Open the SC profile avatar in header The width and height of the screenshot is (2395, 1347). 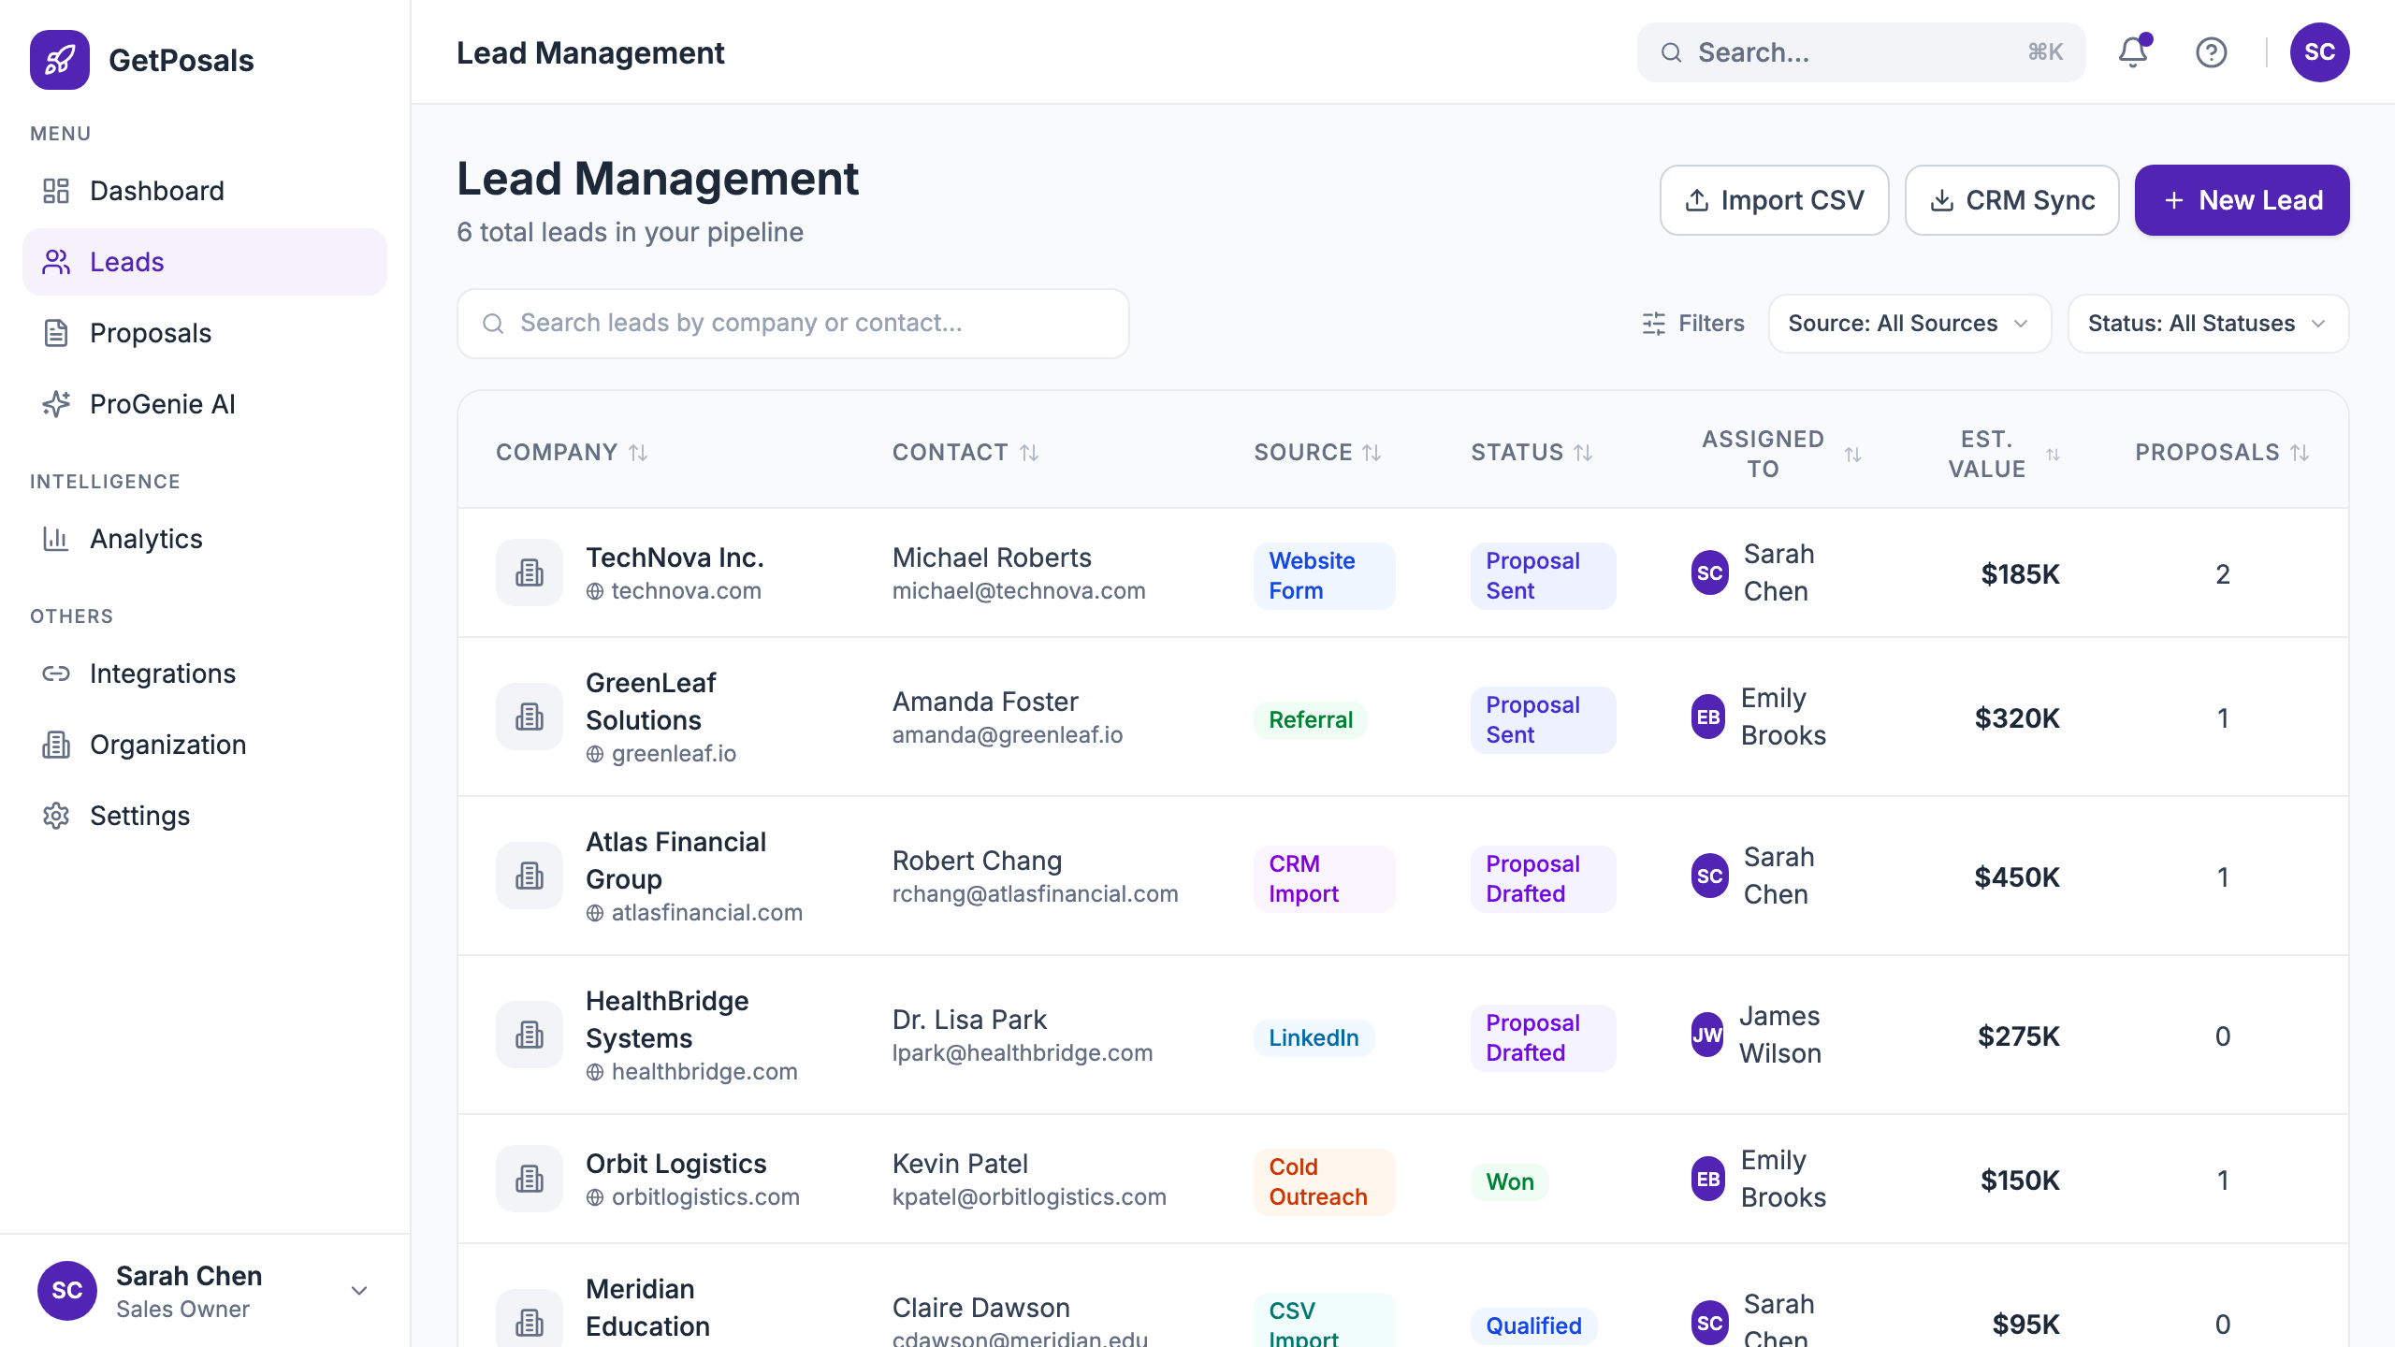[x=2320, y=52]
